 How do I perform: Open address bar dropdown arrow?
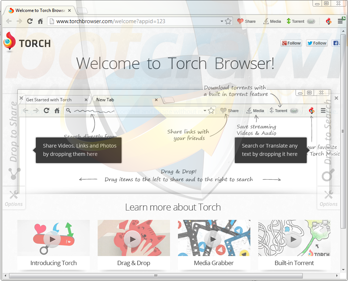(x=222, y=21)
